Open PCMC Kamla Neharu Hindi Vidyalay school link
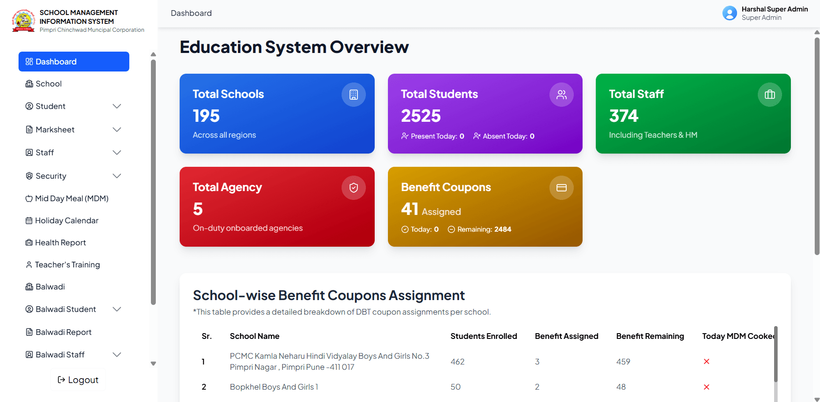This screenshot has width=820, height=402. [330, 361]
